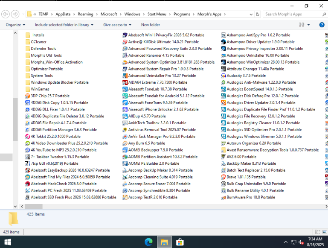Click the AIDA64 Extreme icon
The image size is (328, 248).
point(125,82)
